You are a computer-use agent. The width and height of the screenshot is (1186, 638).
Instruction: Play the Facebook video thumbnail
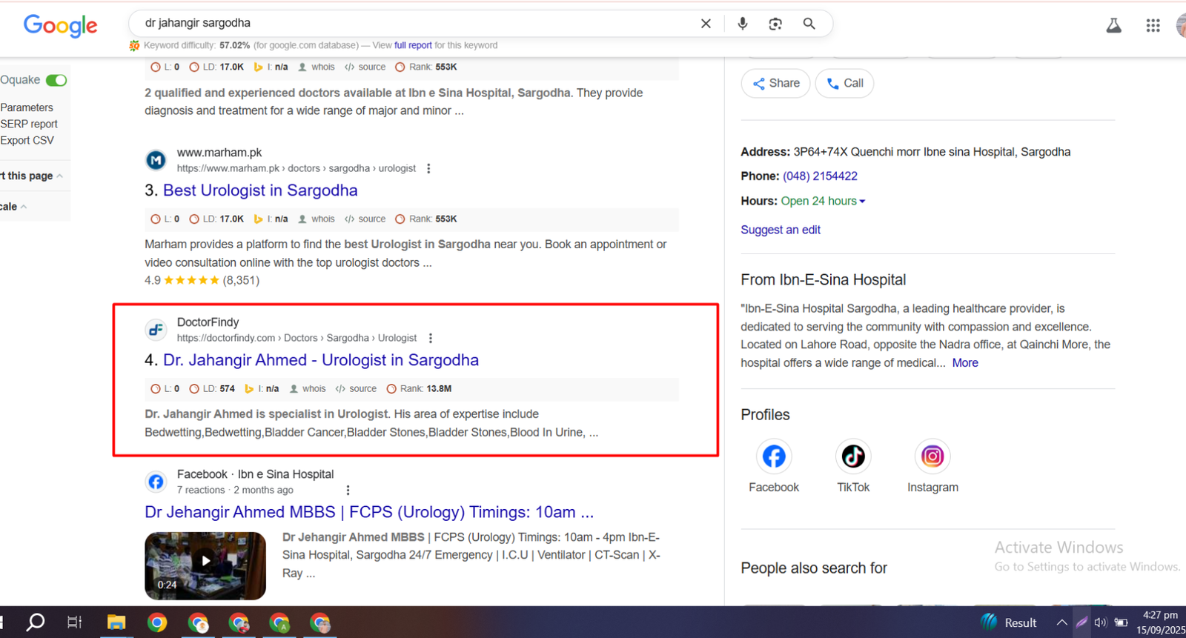pyautogui.click(x=205, y=562)
